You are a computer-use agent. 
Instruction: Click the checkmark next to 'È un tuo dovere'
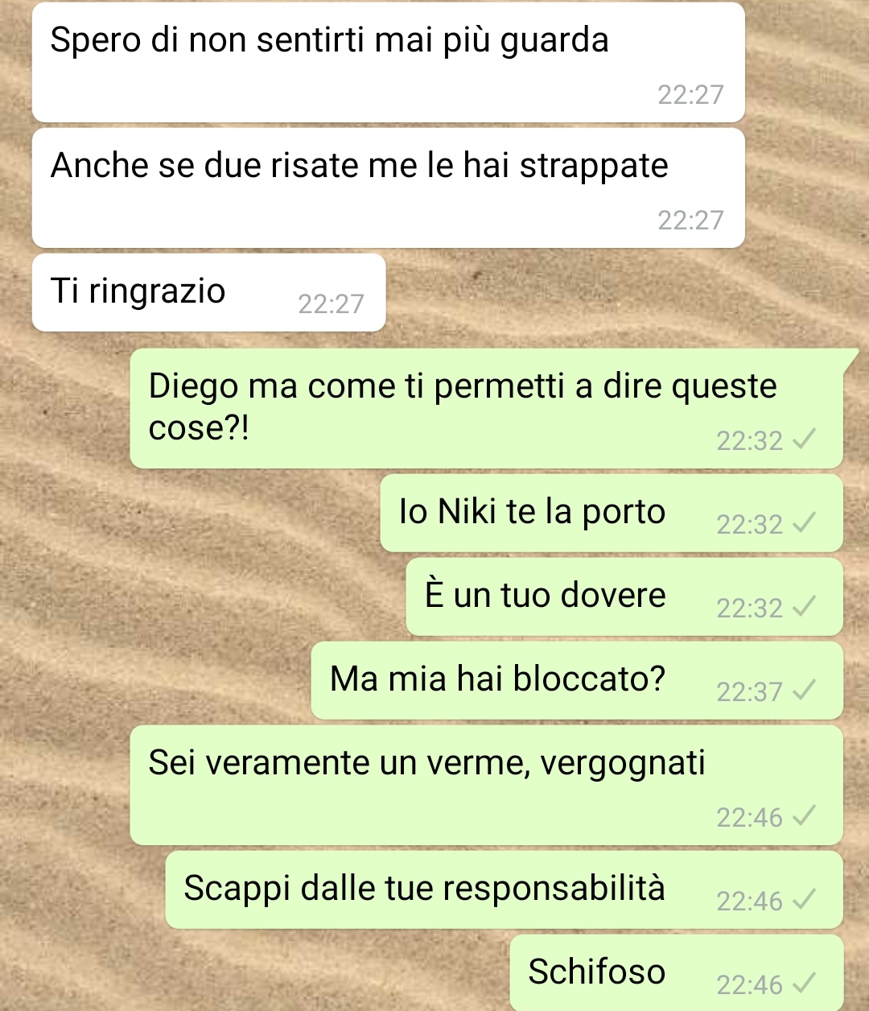pos(804,606)
